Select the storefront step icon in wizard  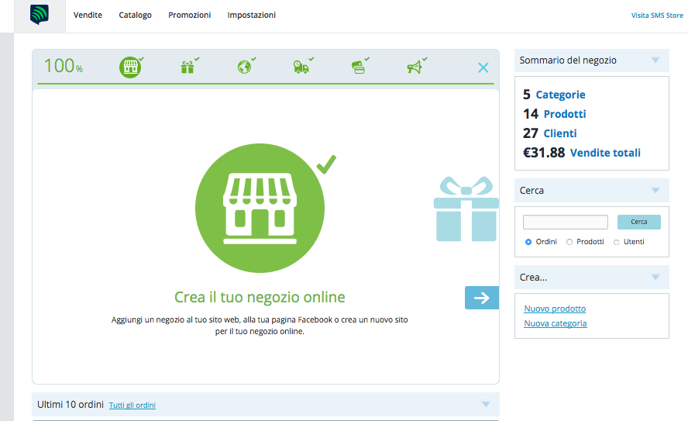[x=130, y=67]
